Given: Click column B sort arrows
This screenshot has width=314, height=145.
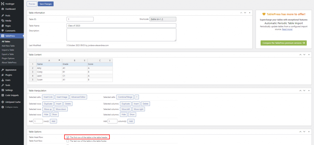Looking at the screenshot, I should 85,60.
